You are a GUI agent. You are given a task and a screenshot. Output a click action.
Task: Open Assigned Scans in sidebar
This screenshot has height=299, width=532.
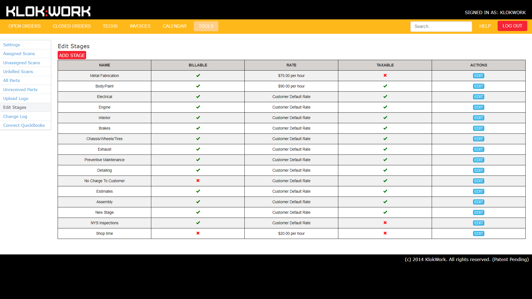coord(25,54)
